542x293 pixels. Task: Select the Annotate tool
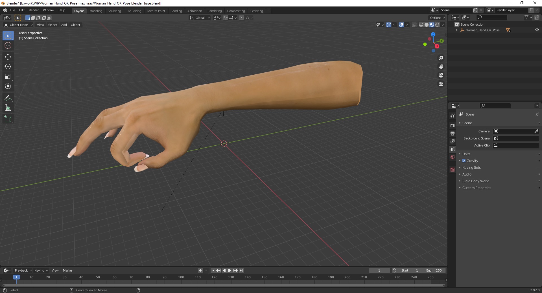8,98
